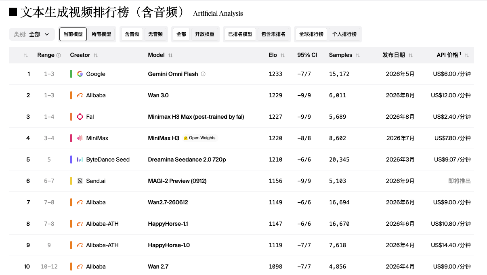The image size is (487, 275).
Task: Click the Minimax H3 Max (post-trained by fal) name
Action: click(x=196, y=117)
